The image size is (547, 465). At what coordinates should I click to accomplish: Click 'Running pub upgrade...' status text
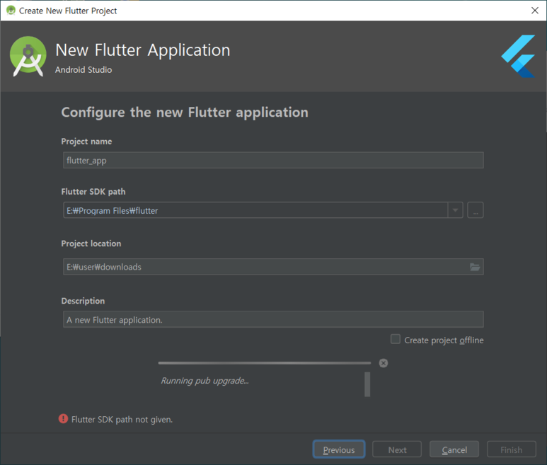pos(205,381)
